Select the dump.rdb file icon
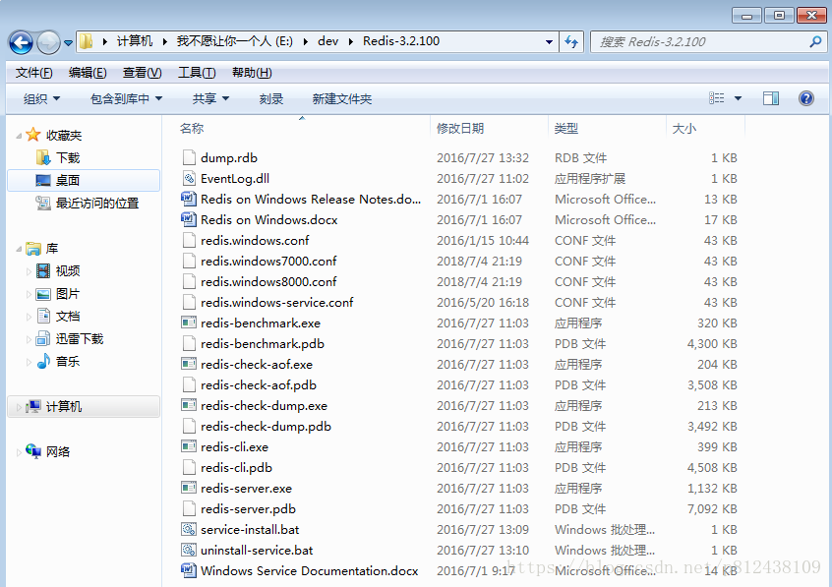Image resolution: width=832 pixels, height=587 pixels. coord(189,157)
